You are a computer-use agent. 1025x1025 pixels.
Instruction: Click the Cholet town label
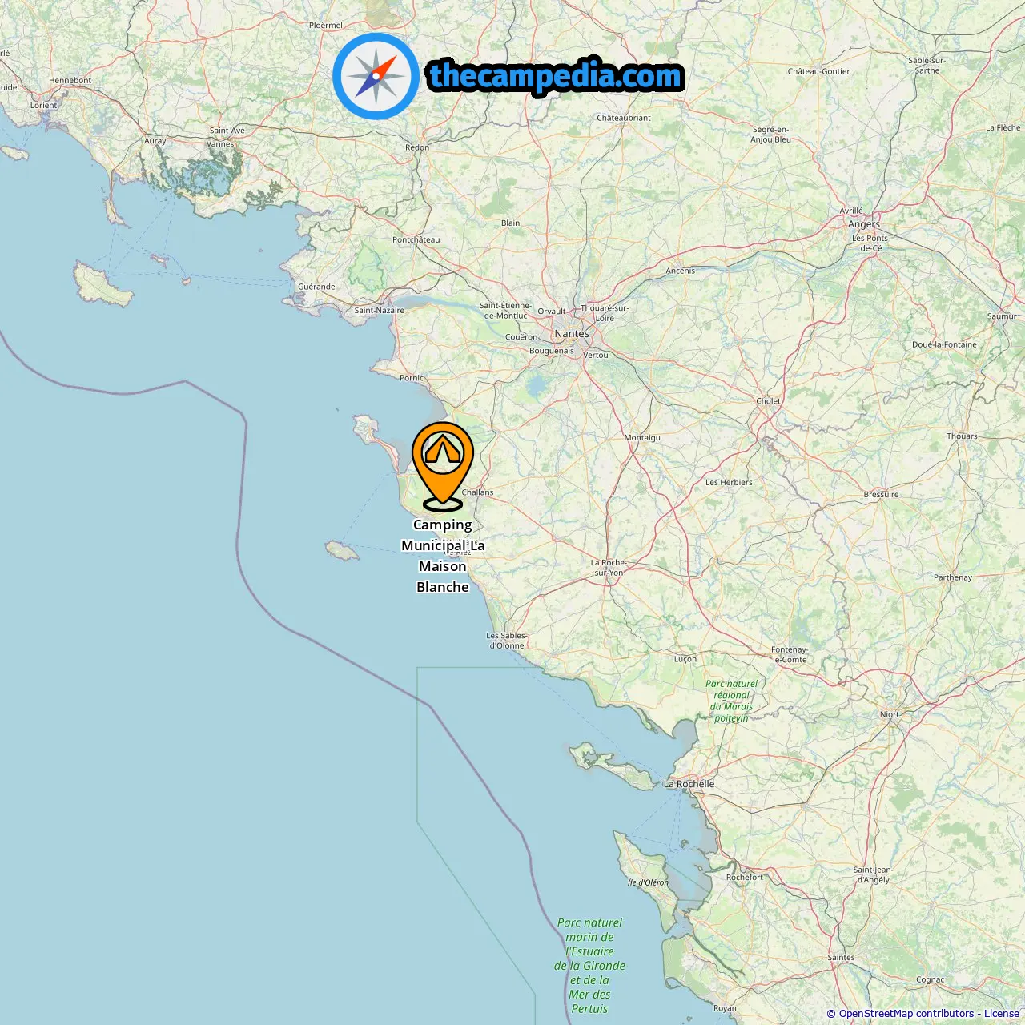769,401
